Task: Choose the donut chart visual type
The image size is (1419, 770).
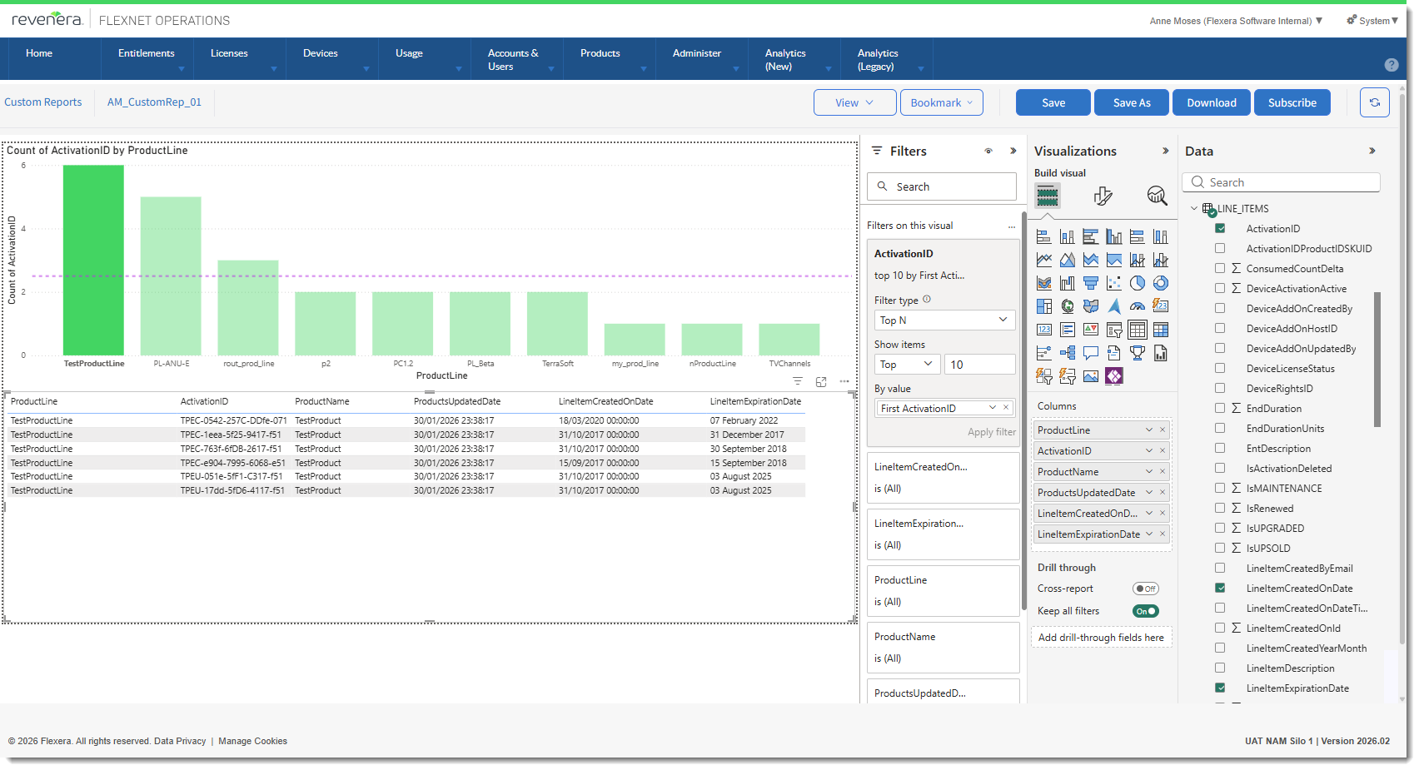Action: (1160, 283)
